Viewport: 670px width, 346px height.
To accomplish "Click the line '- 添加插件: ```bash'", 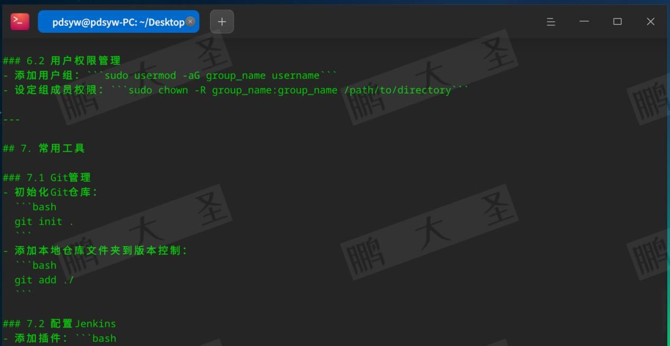I will click(59, 339).
